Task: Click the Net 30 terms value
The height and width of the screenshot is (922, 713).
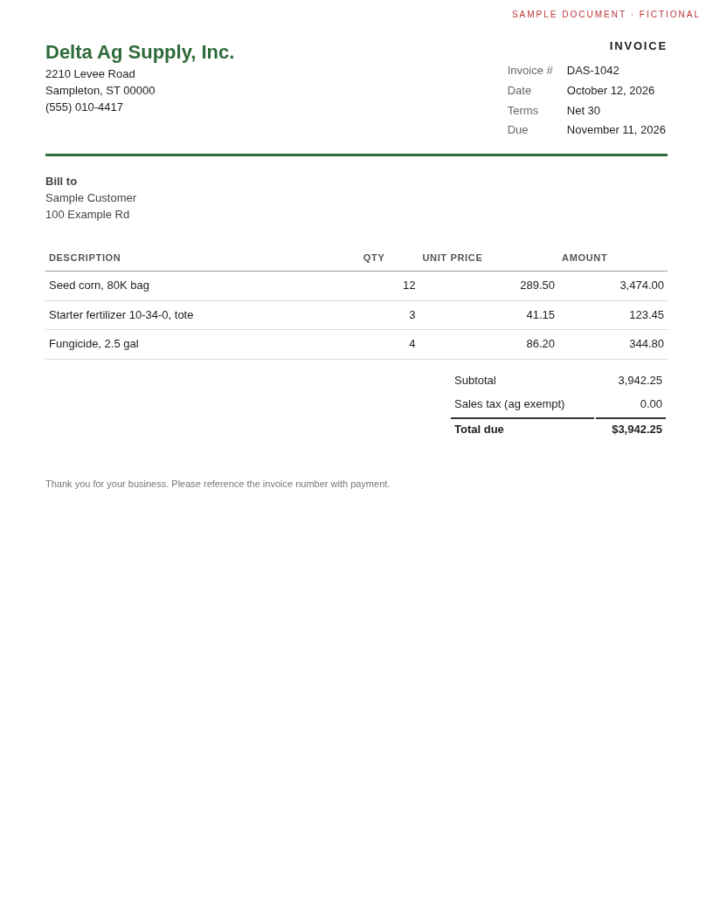Action: [583, 111]
